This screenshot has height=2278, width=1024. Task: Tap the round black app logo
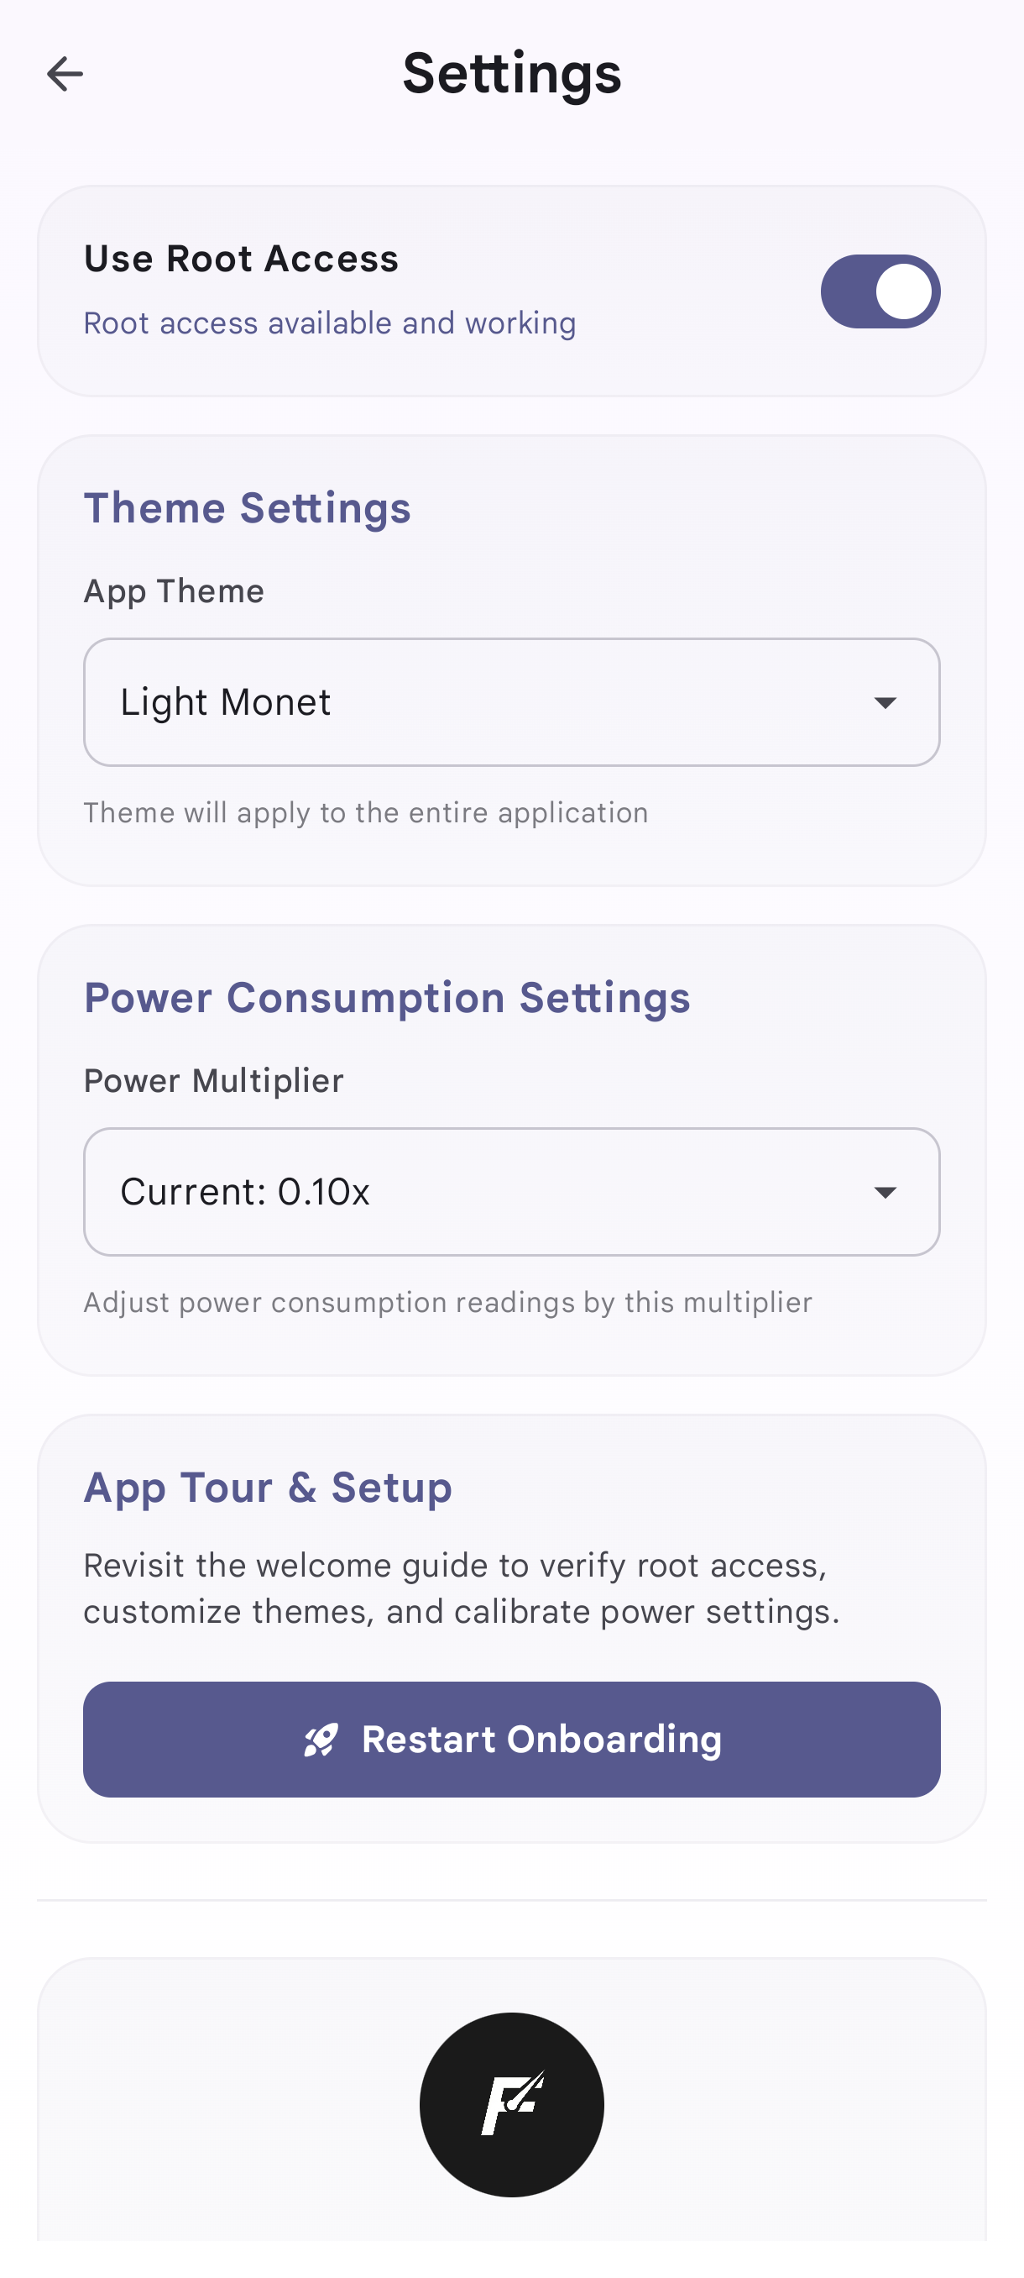pyautogui.click(x=511, y=2104)
